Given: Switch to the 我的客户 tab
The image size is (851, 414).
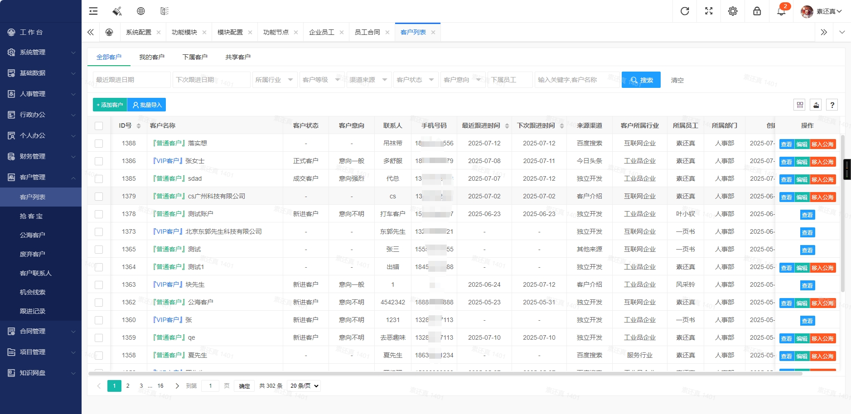Looking at the screenshot, I should 152,57.
